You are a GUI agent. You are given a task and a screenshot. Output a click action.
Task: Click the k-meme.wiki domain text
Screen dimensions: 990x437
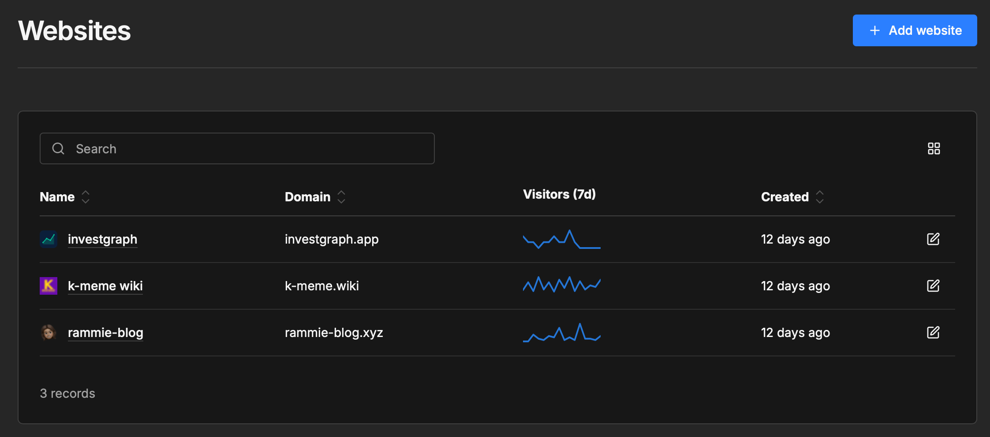point(322,286)
